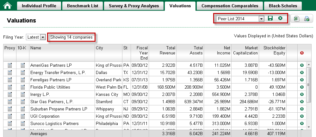Open Compensation Comparables tab

[230, 6]
